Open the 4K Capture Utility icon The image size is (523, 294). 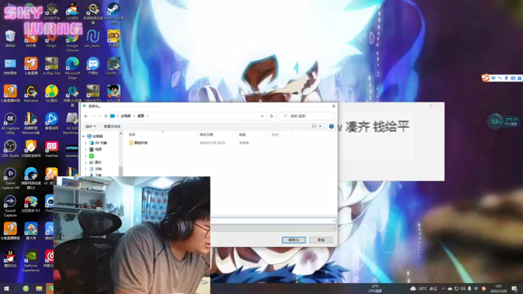(10, 123)
